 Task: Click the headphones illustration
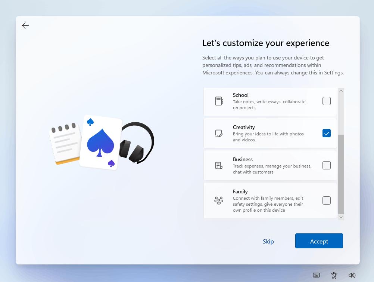(137, 143)
